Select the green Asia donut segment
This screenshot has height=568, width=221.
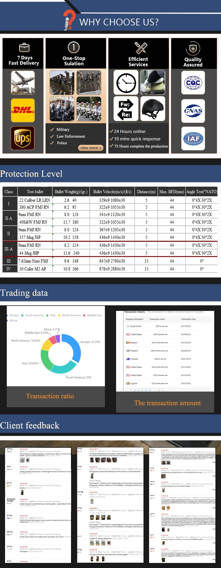47,361
